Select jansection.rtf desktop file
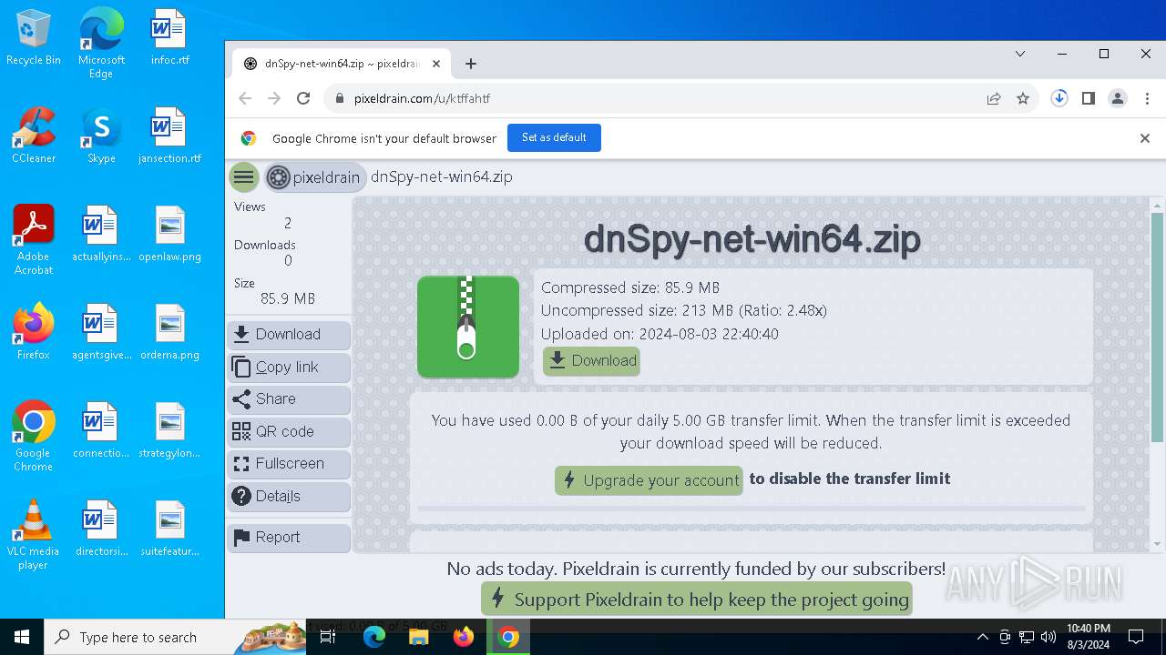The width and height of the screenshot is (1166, 655). tap(169, 136)
